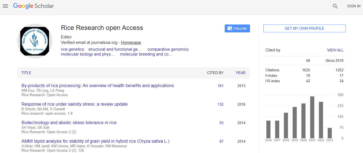
Task: Click the Google Scholar logo
Action: [33, 6]
